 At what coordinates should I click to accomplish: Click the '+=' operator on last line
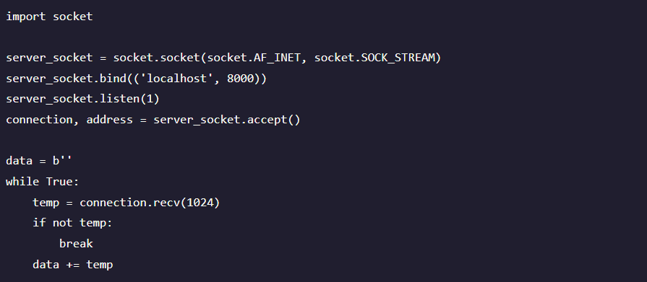tap(73, 264)
